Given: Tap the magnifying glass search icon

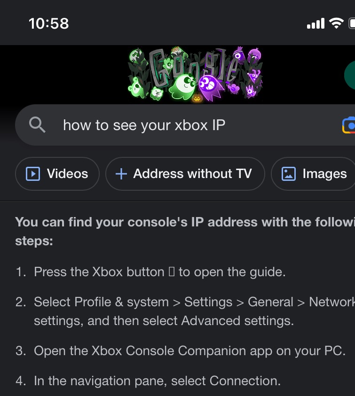Looking at the screenshot, I should coord(37,125).
